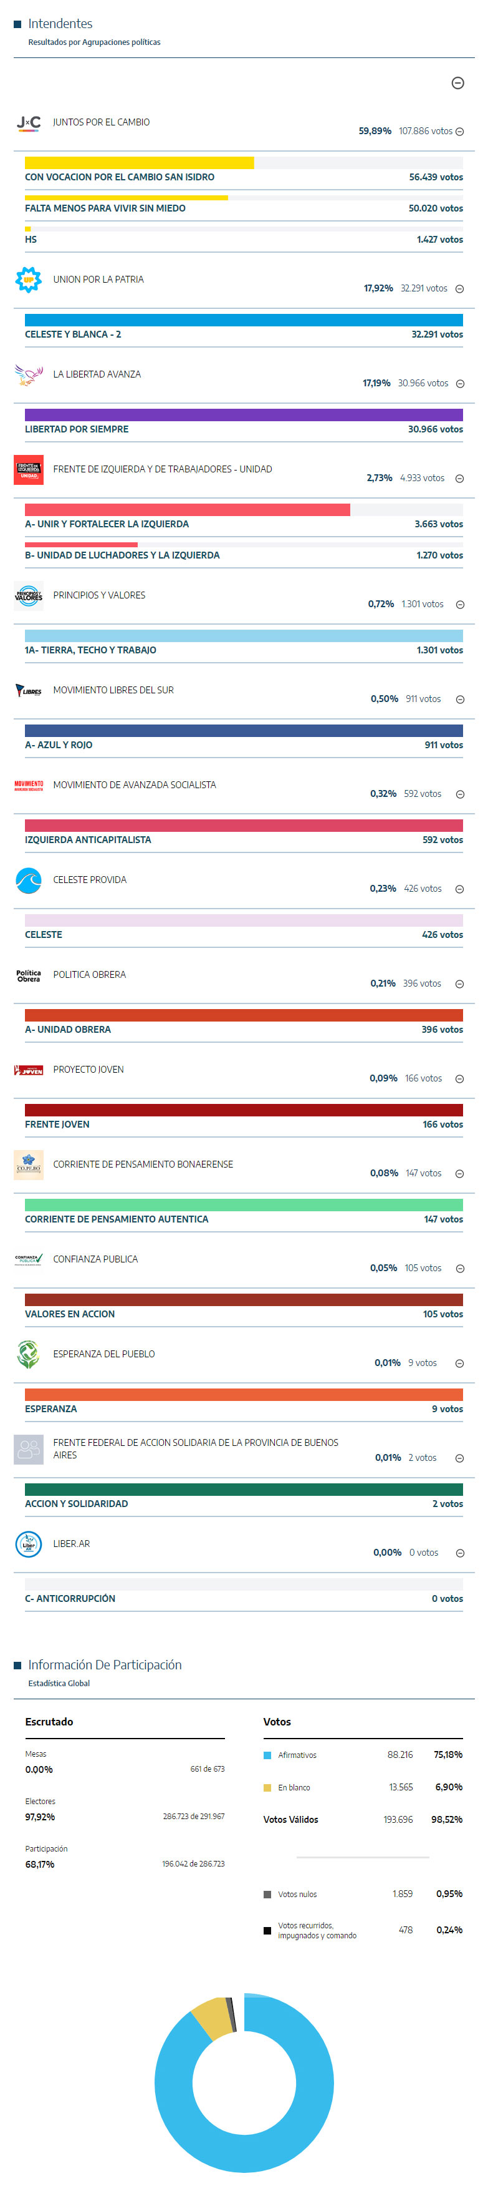Click the LIBER.AR circular logo
Viewport: 488px width, 2196px height.
pyautogui.click(x=28, y=1545)
